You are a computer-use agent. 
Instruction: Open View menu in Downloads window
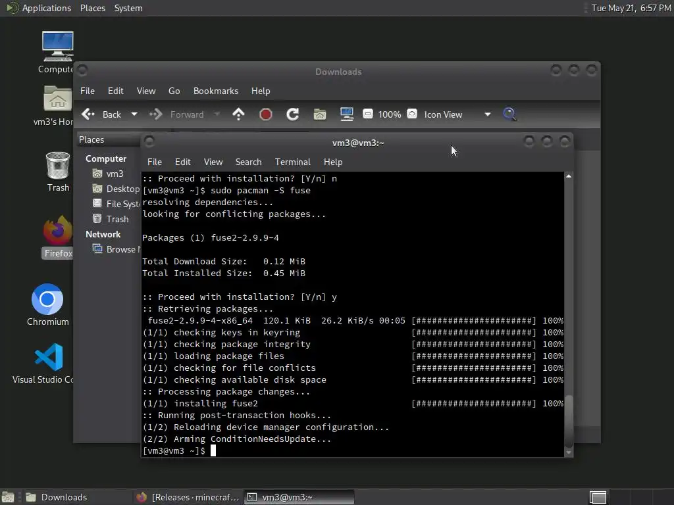[x=146, y=91]
